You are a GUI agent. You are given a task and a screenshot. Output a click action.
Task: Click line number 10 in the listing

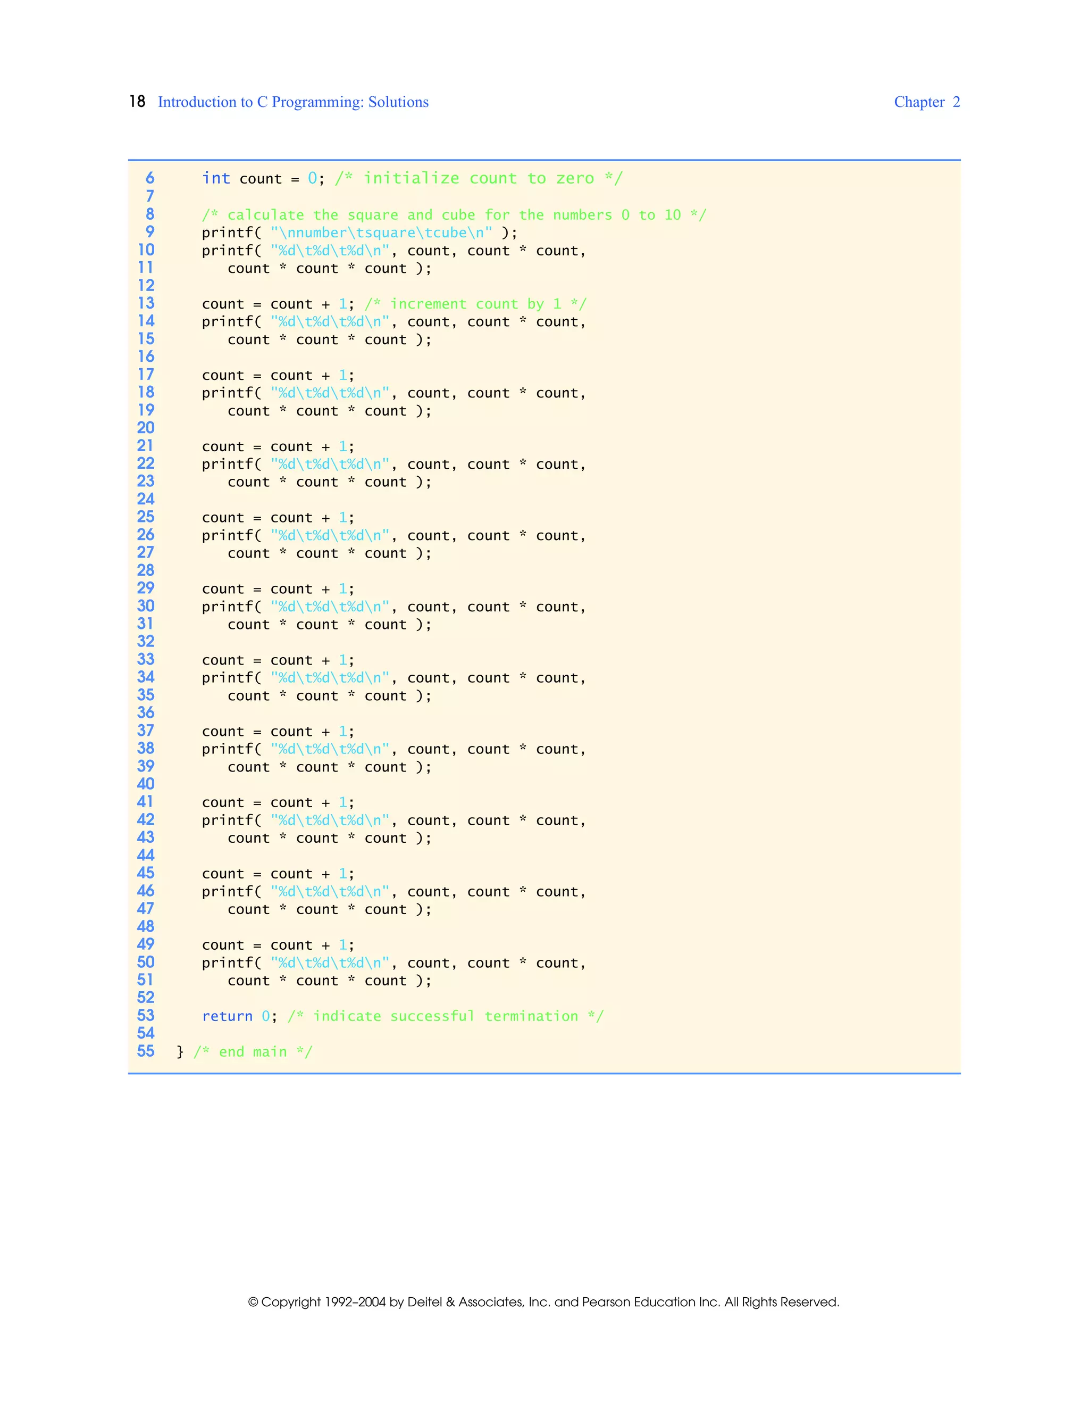[x=146, y=250]
